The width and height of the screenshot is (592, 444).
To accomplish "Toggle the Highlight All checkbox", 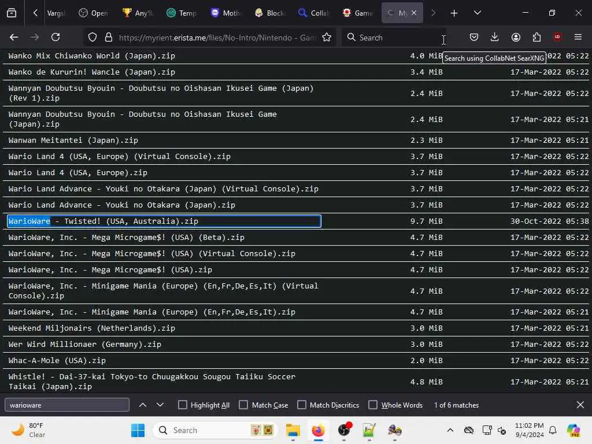I will pos(182,405).
